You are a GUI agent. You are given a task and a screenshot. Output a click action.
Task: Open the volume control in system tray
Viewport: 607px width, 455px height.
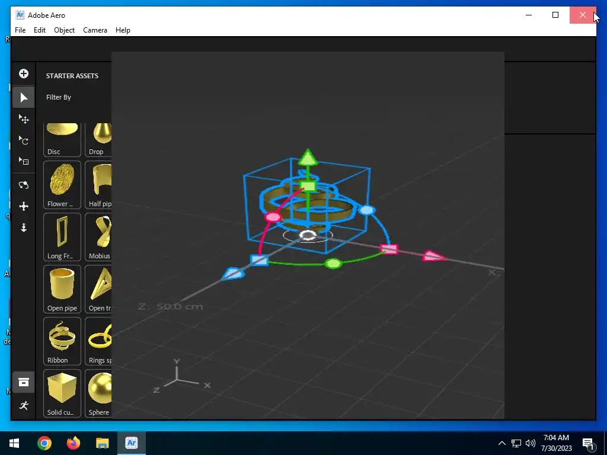(x=531, y=443)
